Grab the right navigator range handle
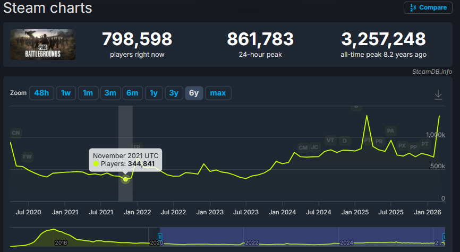This screenshot has height=252, width=460. (444, 237)
